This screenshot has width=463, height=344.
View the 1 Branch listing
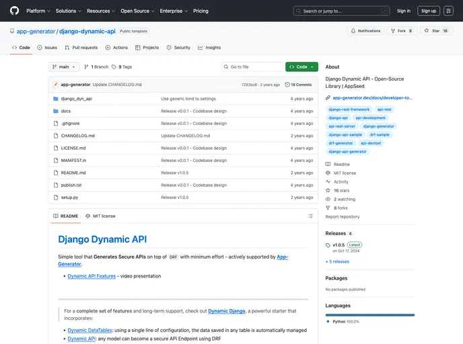96,67
